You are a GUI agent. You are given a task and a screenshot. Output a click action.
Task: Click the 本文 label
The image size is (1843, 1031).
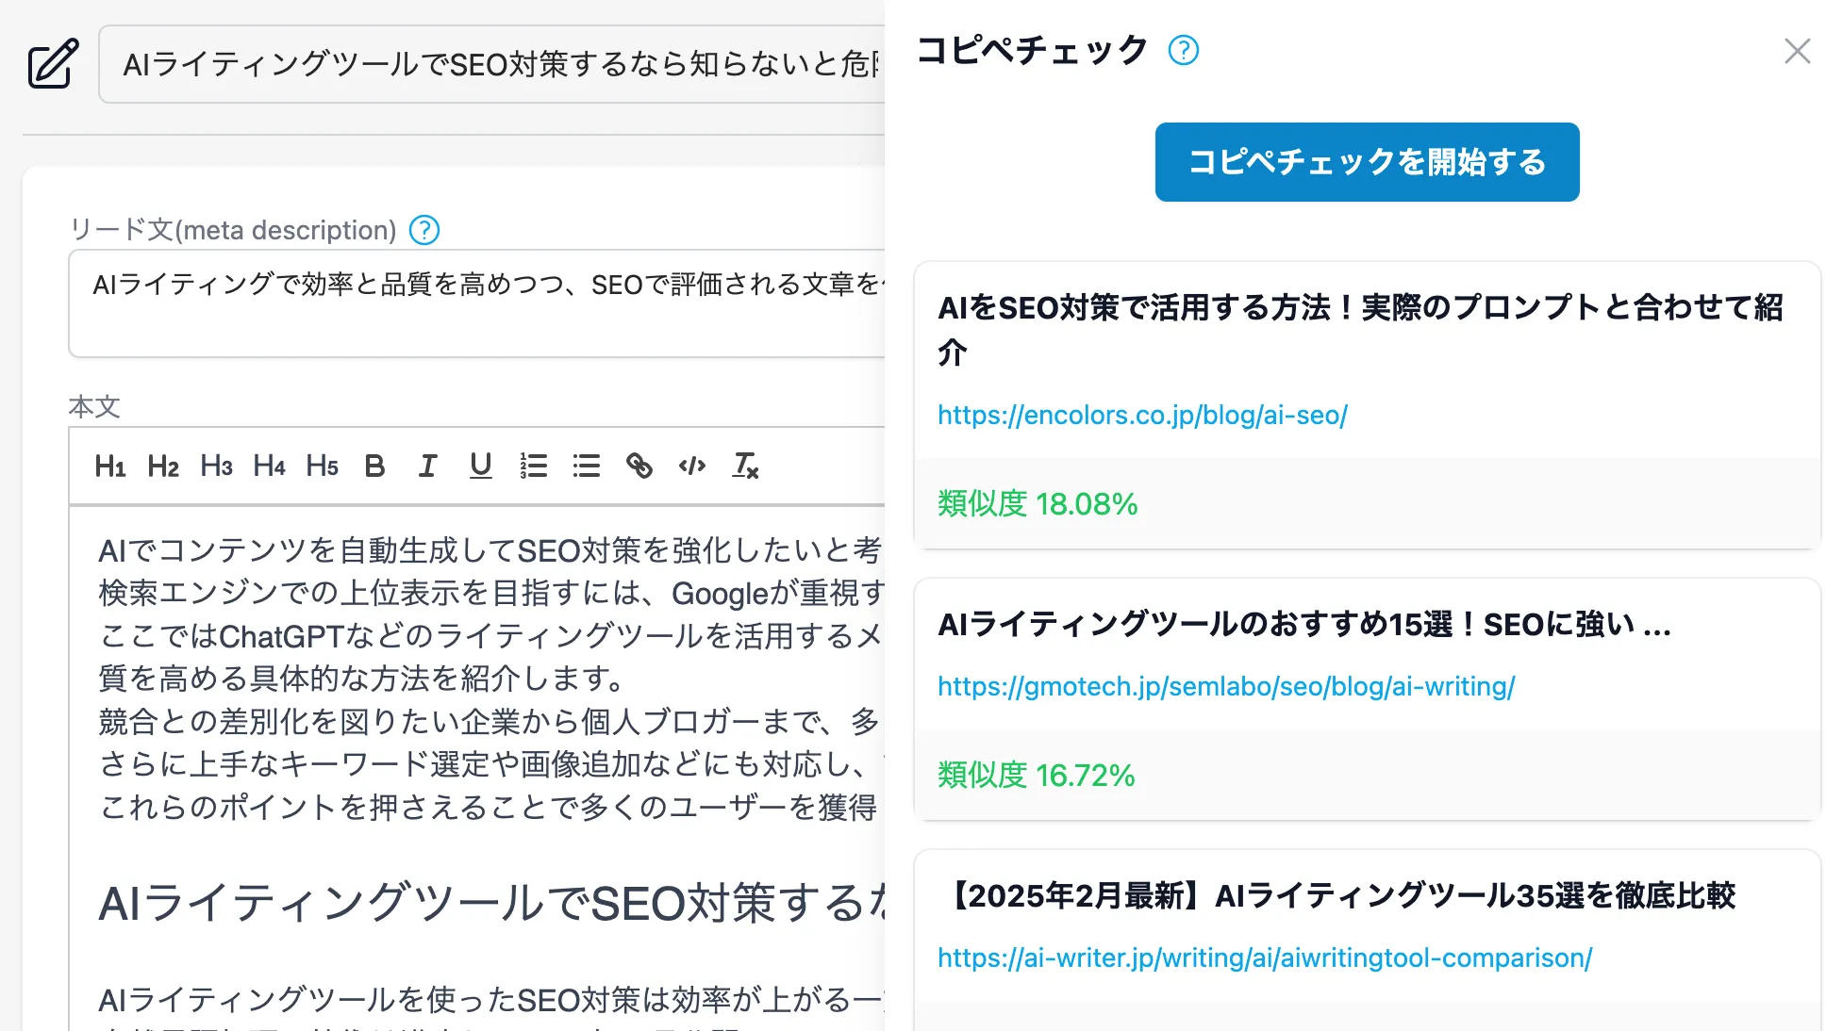tap(94, 406)
